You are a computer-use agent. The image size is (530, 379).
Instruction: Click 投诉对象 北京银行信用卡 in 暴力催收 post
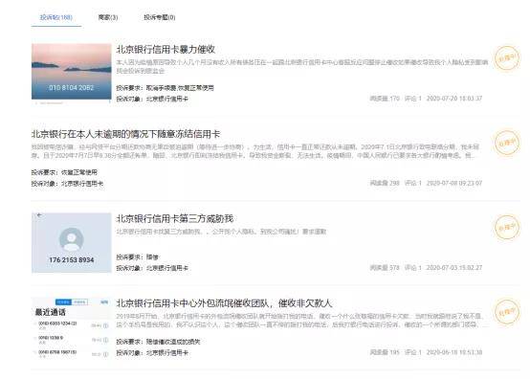click(152, 99)
